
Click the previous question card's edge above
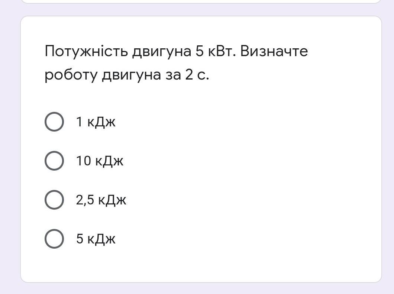click(201, 1)
